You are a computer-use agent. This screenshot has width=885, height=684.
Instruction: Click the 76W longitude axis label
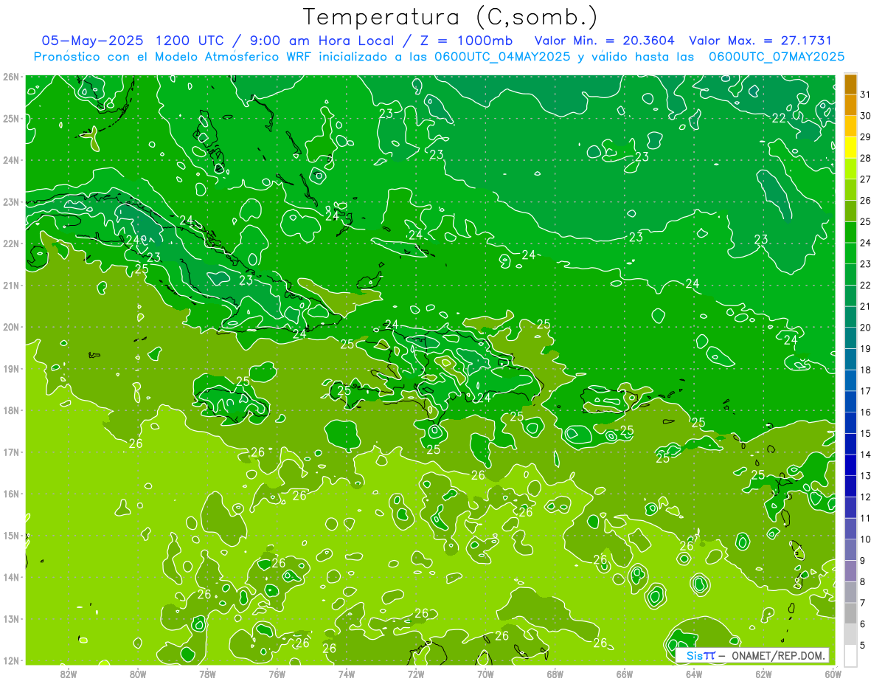(x=277, y=674)
